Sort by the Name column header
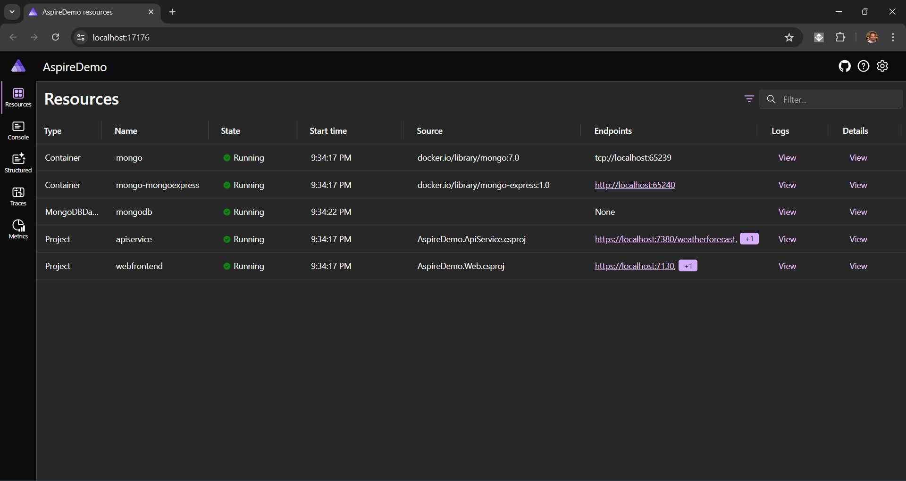This screenshot has width=906, height=481. coord(126,131)
